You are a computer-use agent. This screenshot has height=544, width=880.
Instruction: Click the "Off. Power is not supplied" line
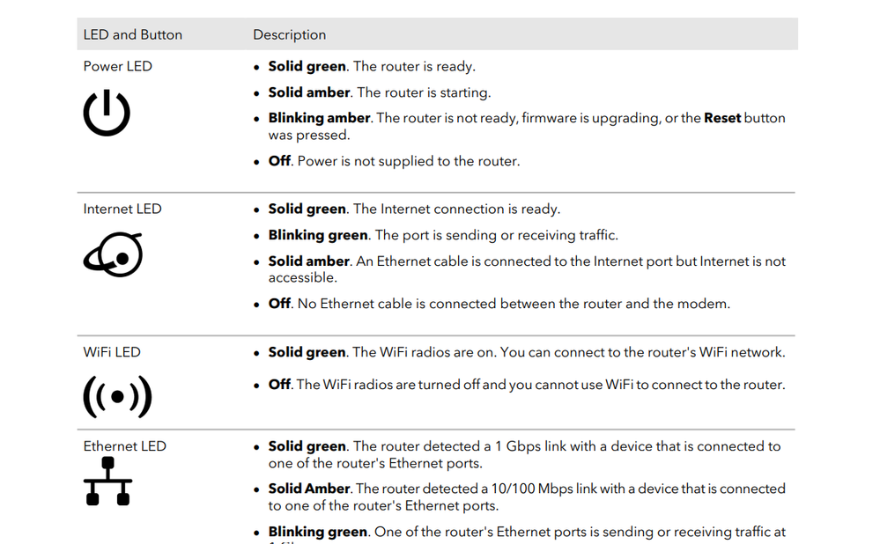(x=394, y=161)
